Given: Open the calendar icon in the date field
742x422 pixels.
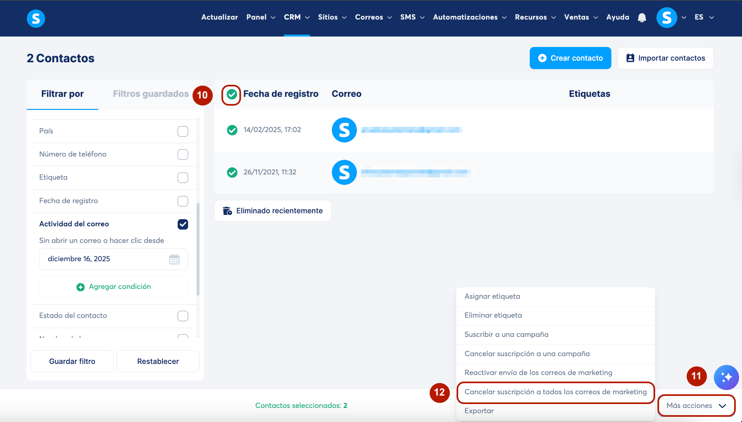Looking at the screenshot, I should point(174,259).
